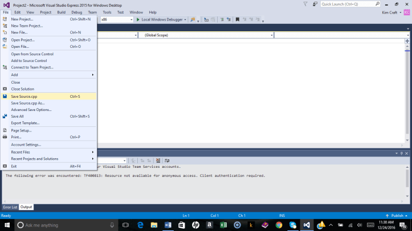Click the Windows Start button
Viewport: 412px width, 231px height.
tap(7, 225)
